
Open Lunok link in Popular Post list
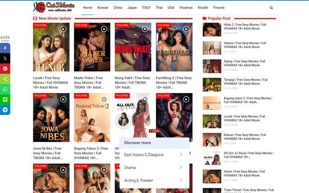coord(244,118)
